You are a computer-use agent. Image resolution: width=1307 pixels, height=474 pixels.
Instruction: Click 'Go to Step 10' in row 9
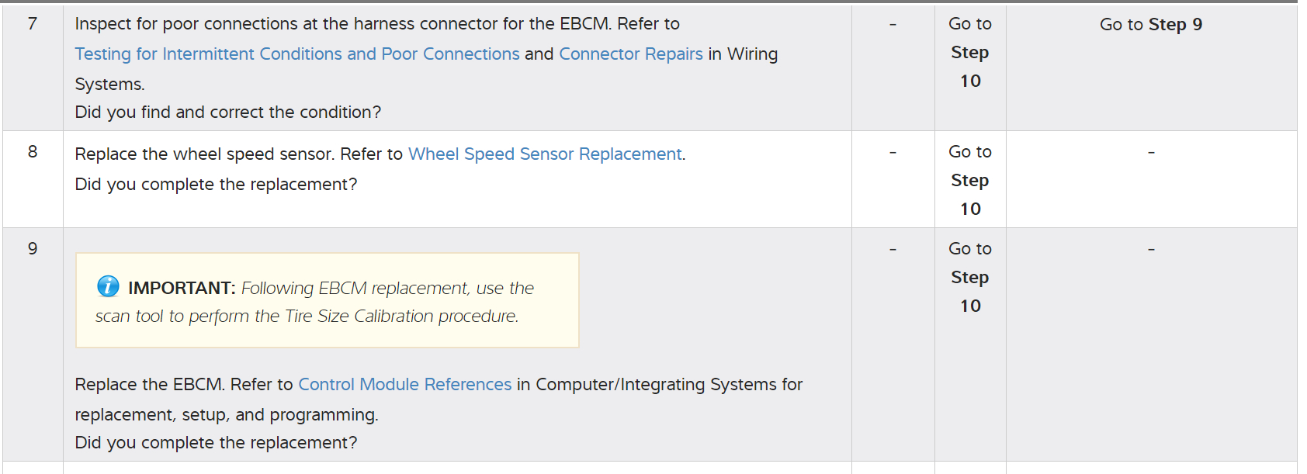pyautogui.click(x=969, y=278)
